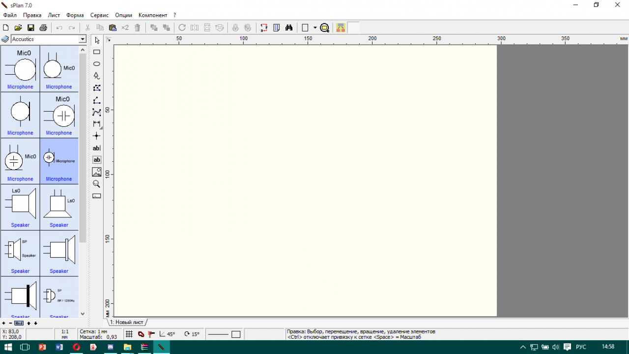
Task: Select the first Mic0 Microphone component
Action: tap(20, 69)
